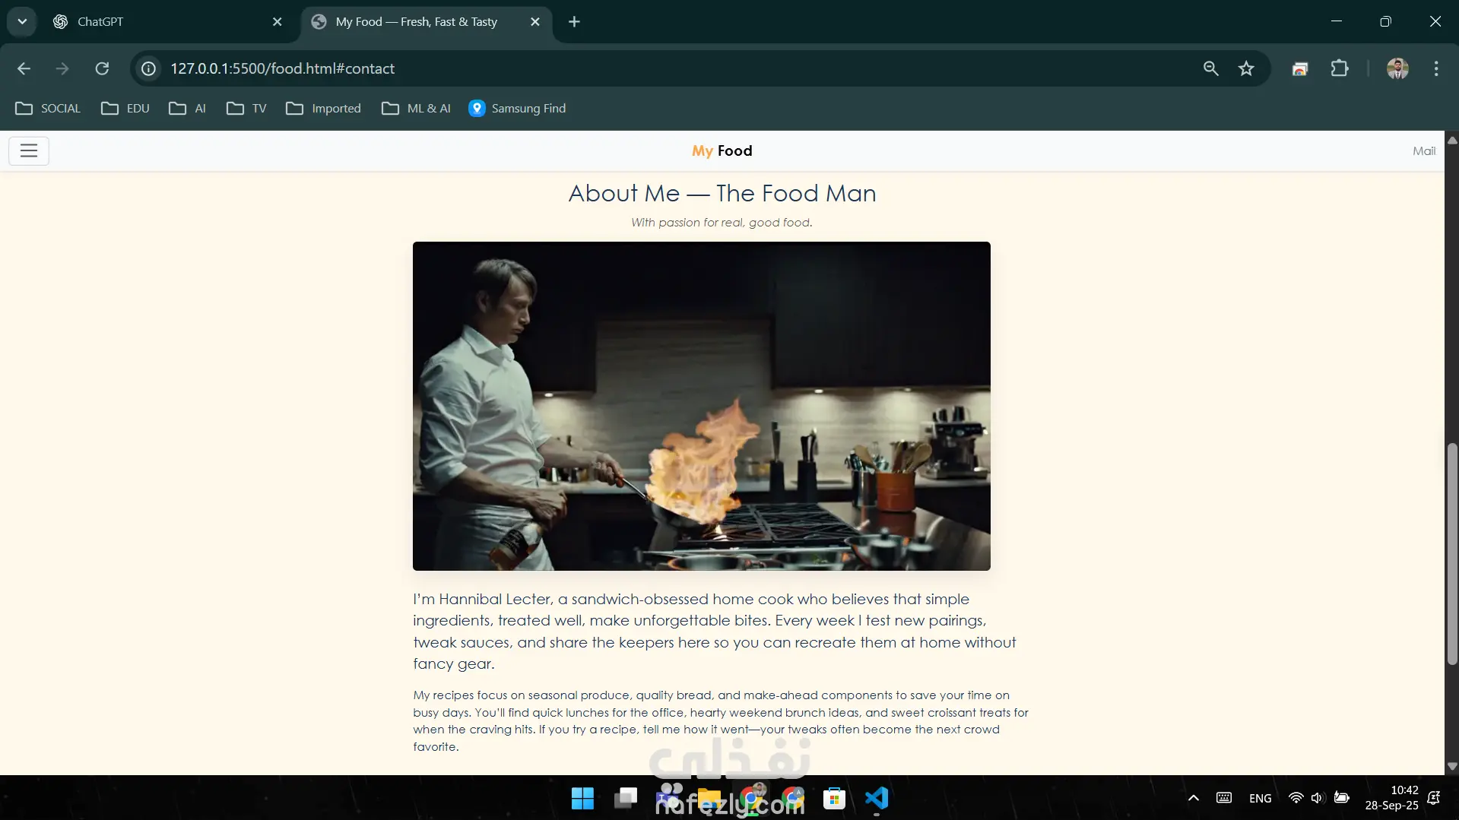Open the Windows Start menu

pos(582,798)
